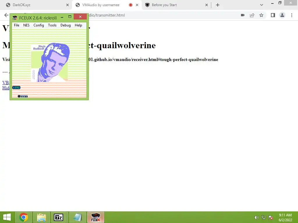Click the FCEUX title bar app icon
Viewport: 298px width, 223px height.
point(15,18)
